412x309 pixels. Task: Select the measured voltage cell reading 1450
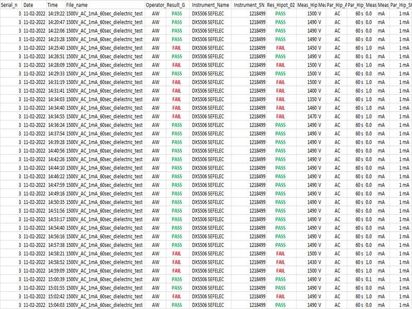click(307, 48)
